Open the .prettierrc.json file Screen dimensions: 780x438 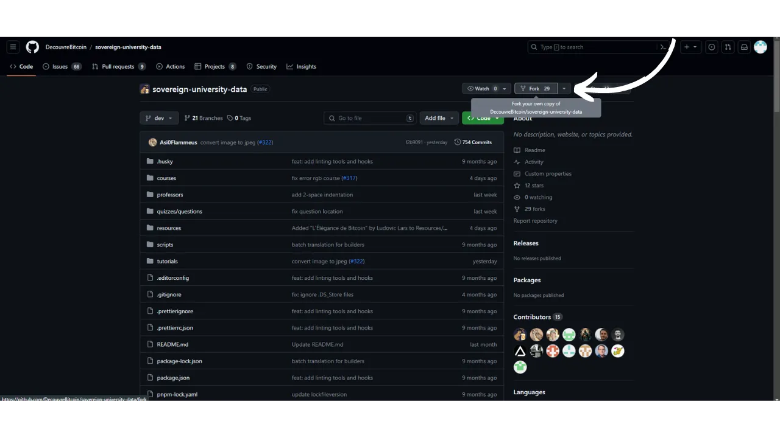tap(175, 328)
